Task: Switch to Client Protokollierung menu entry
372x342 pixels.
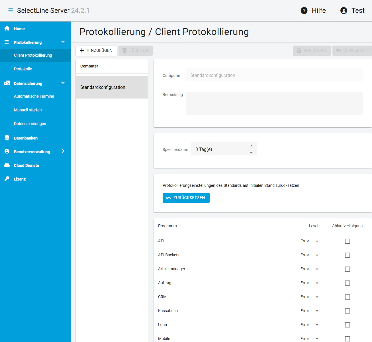Action: [33, 55]
